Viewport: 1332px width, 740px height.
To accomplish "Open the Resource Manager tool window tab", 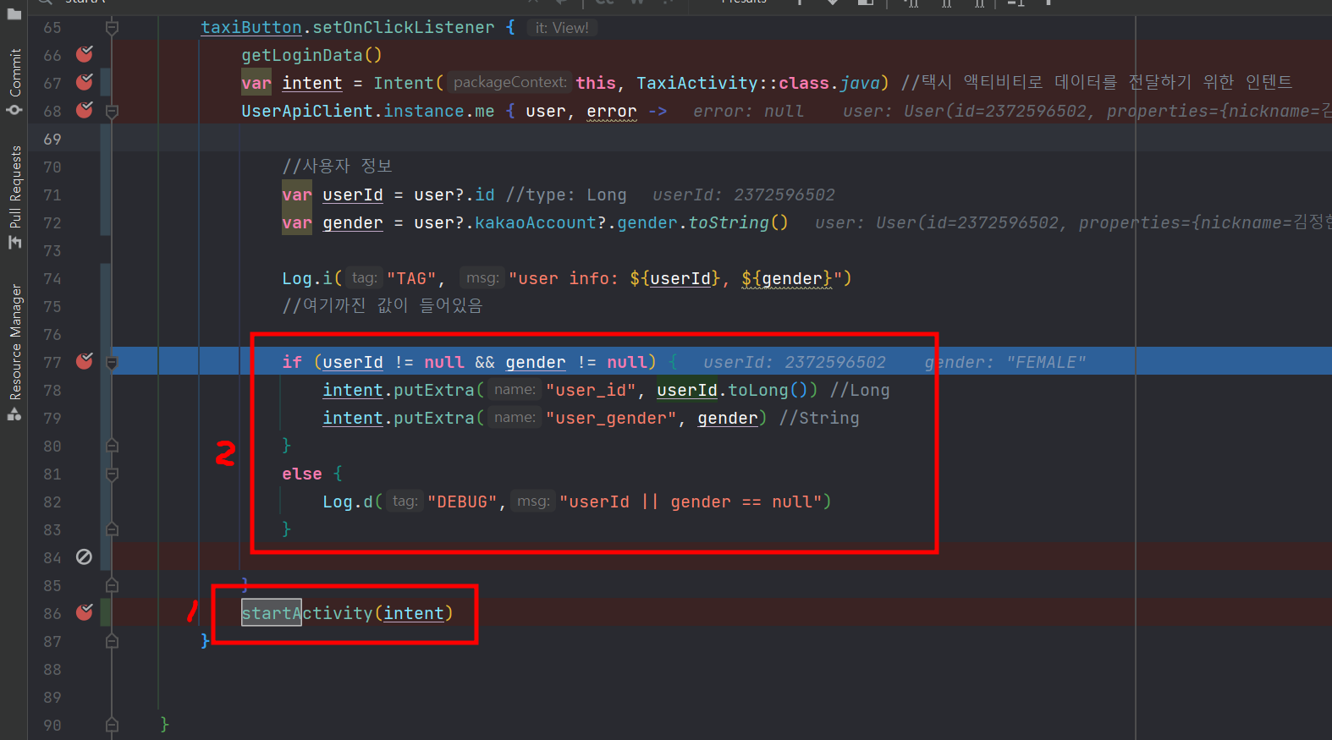I will tap(14, 352).
